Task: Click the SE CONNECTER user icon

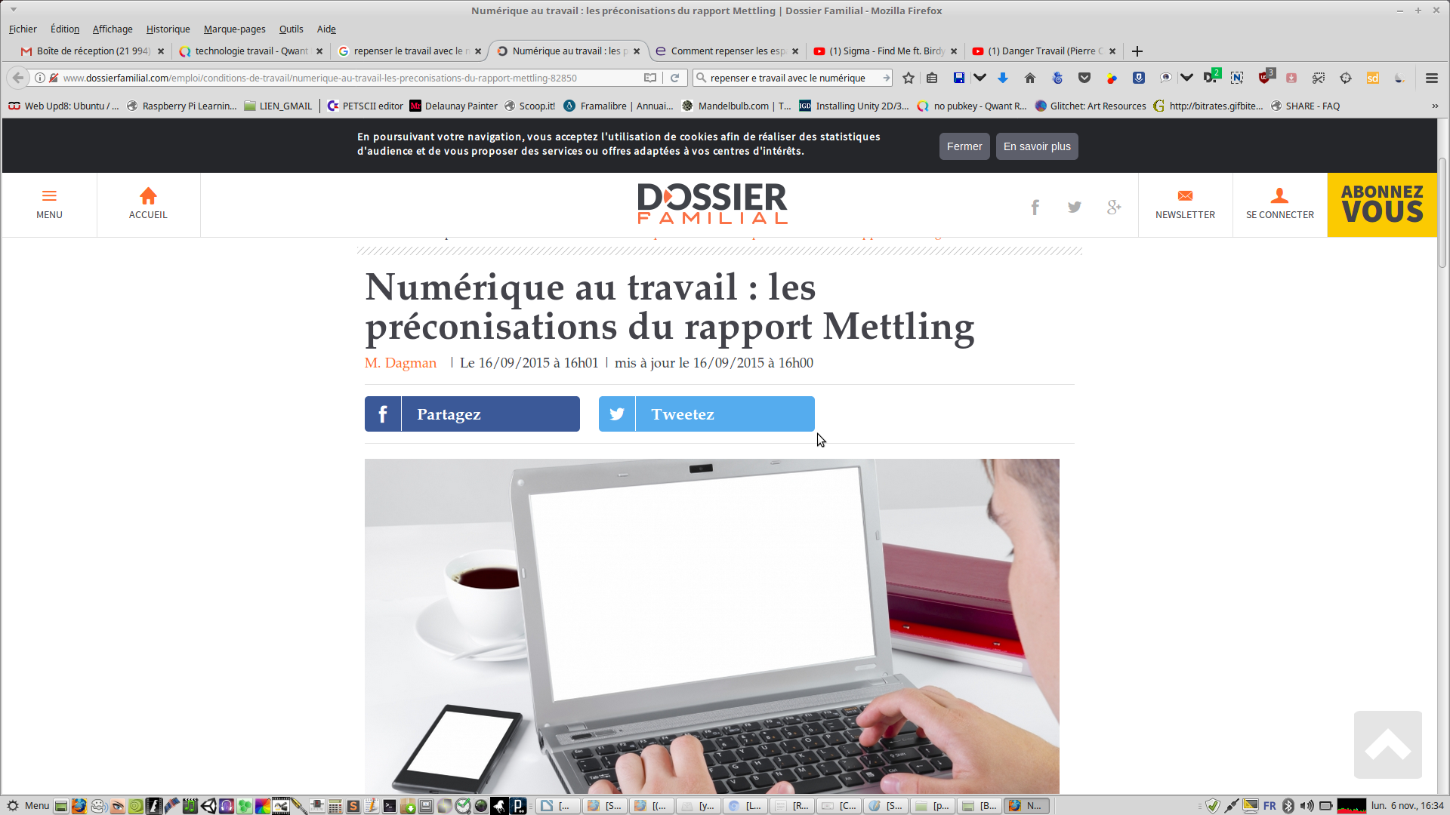Action: click(1279, 196)
